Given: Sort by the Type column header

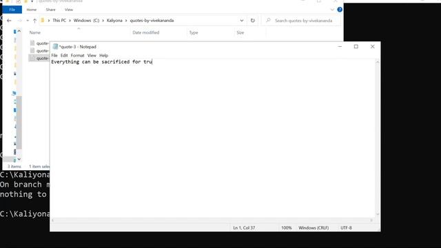Looking at the screenshot, I should tap(194, 32).
